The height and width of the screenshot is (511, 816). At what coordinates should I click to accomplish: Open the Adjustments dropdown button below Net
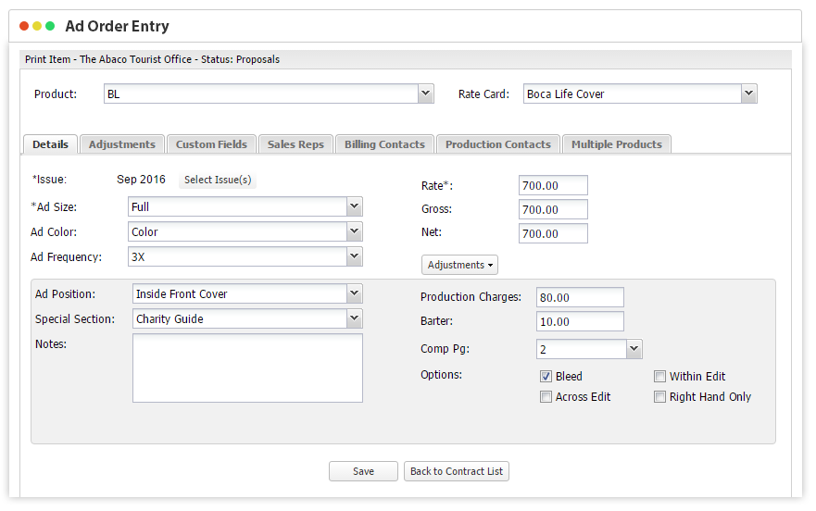[459, 265]
